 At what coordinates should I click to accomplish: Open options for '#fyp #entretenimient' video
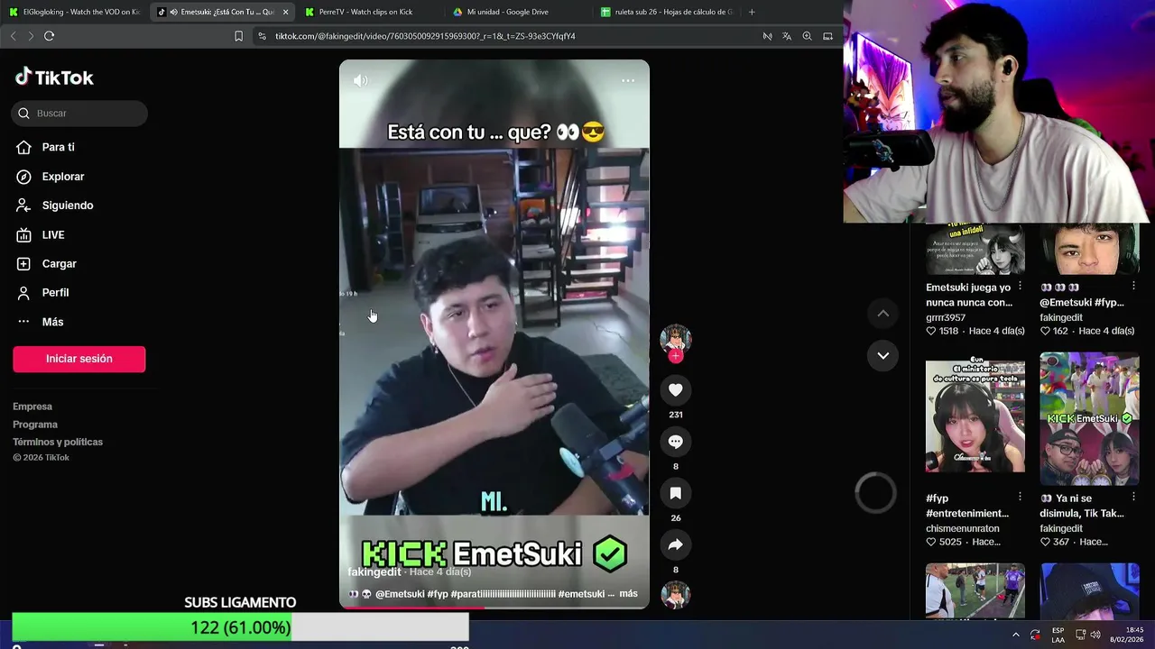[x=1020, y=497]
